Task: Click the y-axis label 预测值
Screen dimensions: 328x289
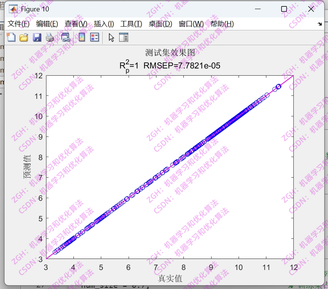Action: coord(27,167)
